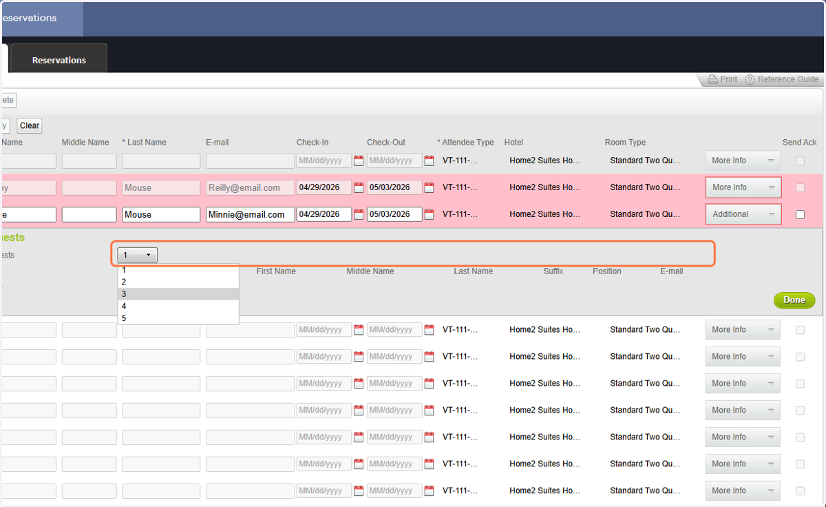Click Standard Two Qu... room type in Reilly's row
The width and height of the screenshot is (826, 507).
(x=645, y=187)
